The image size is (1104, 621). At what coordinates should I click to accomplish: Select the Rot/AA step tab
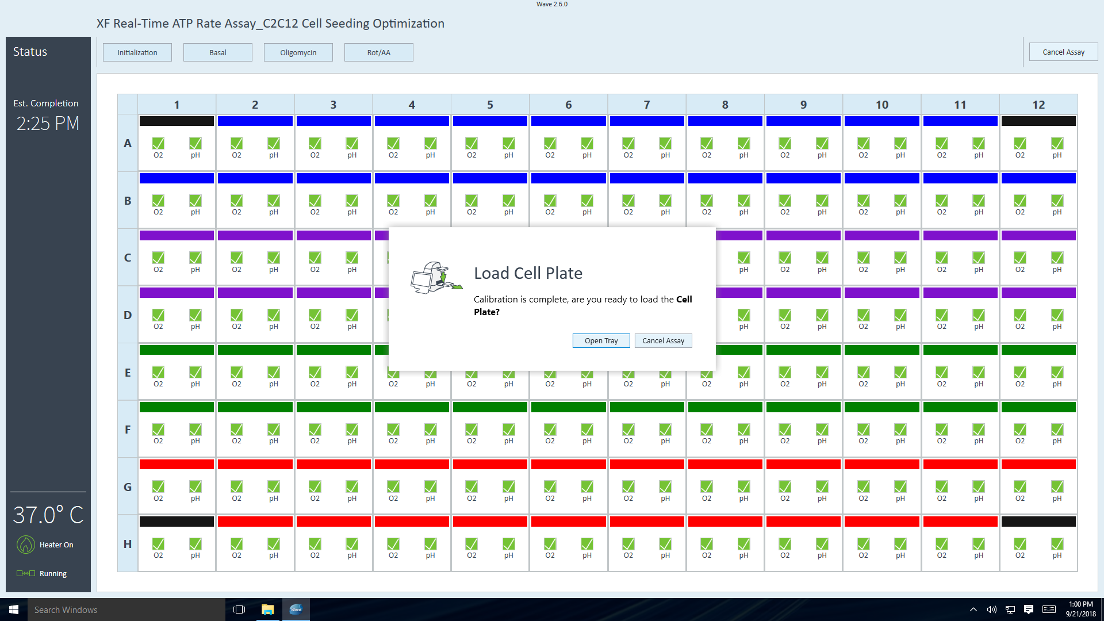coord(379,52)
